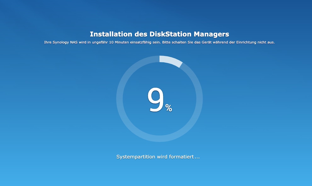Click the 'Systempartition wird formatiert...' status text
Image resolution: width=312 pixels, height=186 pixels.
point(158,157)
